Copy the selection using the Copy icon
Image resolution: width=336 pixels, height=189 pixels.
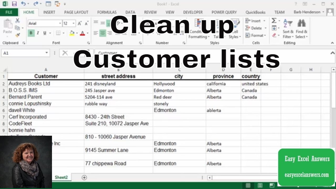tap(17, 28)
